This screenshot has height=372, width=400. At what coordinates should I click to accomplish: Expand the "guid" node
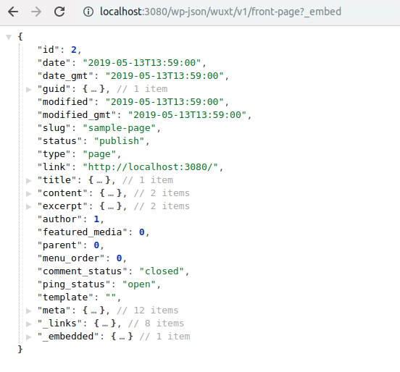pyautogui.click(x=29, y=90)
